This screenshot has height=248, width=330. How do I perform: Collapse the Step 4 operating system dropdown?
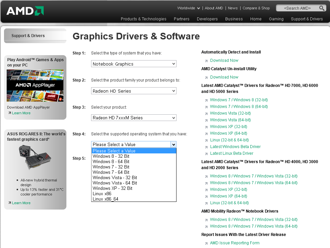[x=174, y=144]
